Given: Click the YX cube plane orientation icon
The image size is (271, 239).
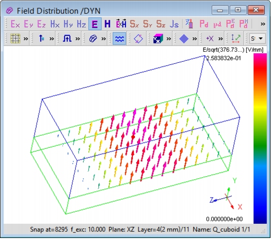Looking at the screenshot, I should (158, 38).
